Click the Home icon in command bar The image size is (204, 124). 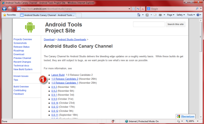(x=139, y=15)
